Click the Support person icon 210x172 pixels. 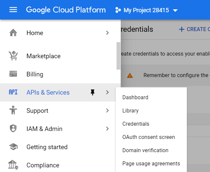click(13, 110)
